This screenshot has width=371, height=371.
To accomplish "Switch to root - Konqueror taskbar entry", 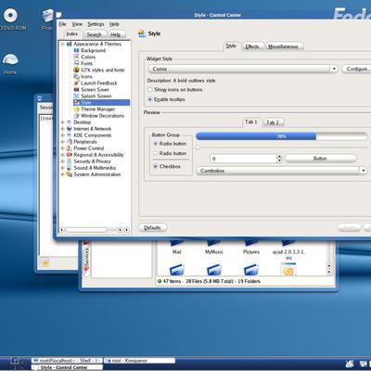I will click(139, 361).
